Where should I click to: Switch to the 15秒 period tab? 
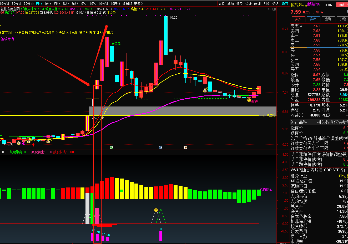93,4
